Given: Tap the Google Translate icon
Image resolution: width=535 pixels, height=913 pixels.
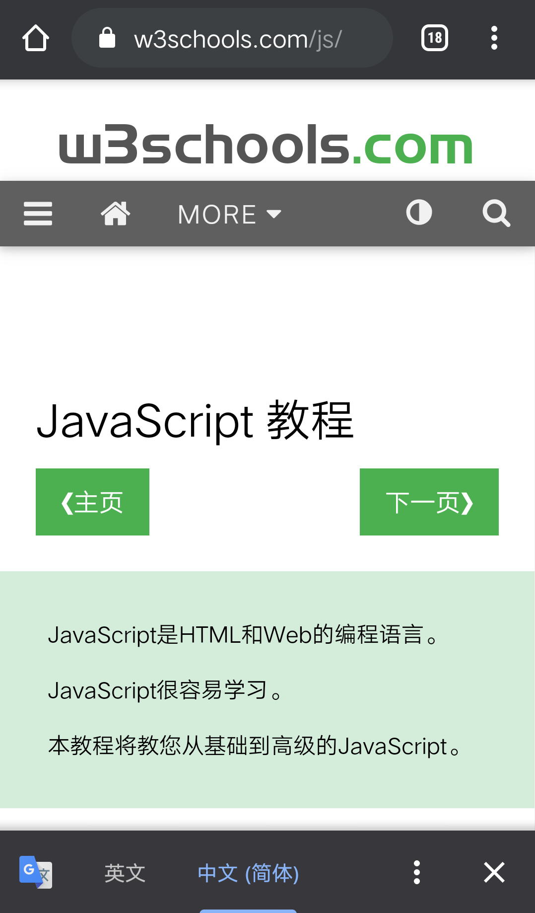Looking at the screenshot, I should point(35,872).
